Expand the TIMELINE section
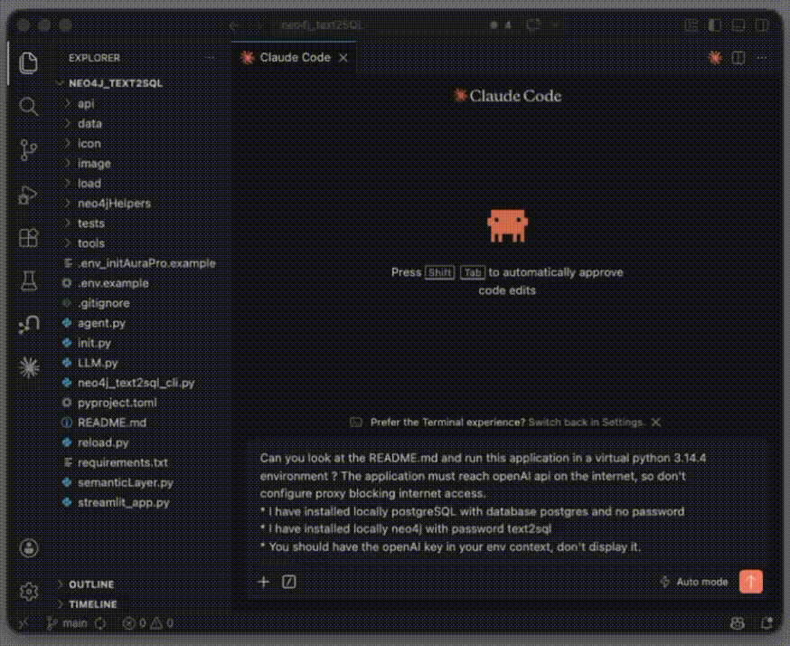Screen dimensions: 790x646 coord(93,604)
